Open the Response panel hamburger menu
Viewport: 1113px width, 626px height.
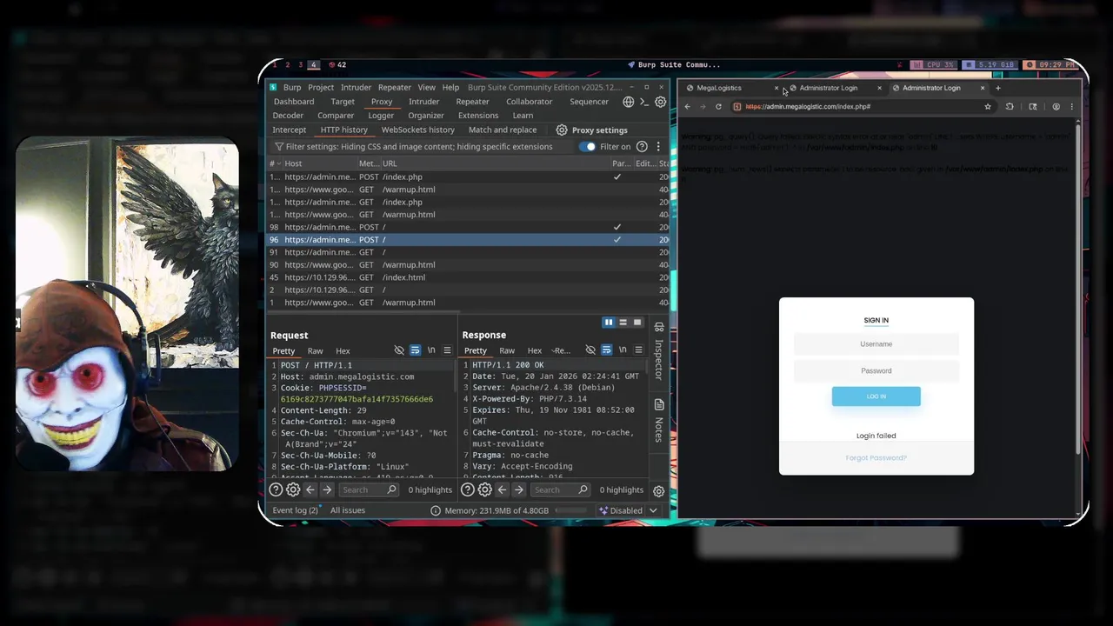(x=638, y=350)
